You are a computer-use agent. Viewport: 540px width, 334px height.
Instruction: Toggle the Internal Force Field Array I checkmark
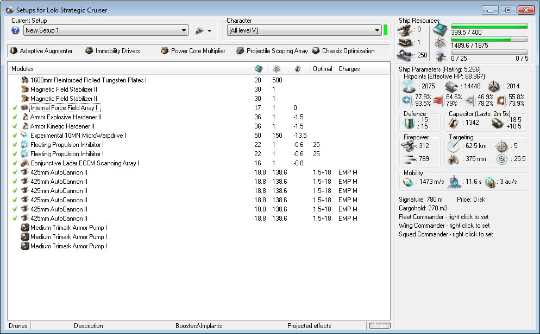tap(14, 108)
